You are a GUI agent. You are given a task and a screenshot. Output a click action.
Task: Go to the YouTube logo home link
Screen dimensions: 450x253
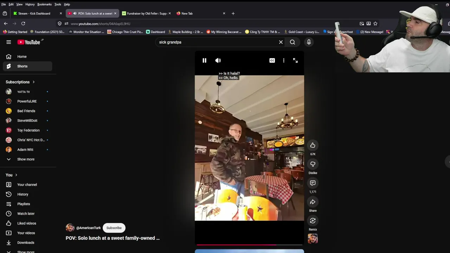29,42
